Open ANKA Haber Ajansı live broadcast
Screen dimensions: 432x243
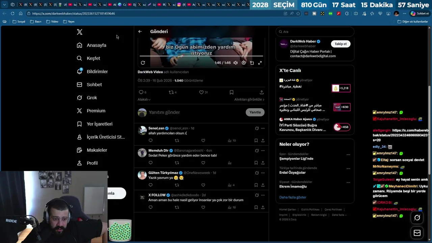[315, 125]
